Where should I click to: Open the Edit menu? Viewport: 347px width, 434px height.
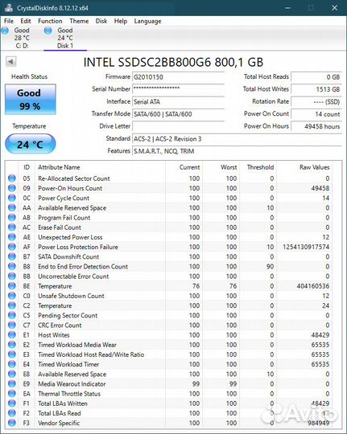[25, 21]
